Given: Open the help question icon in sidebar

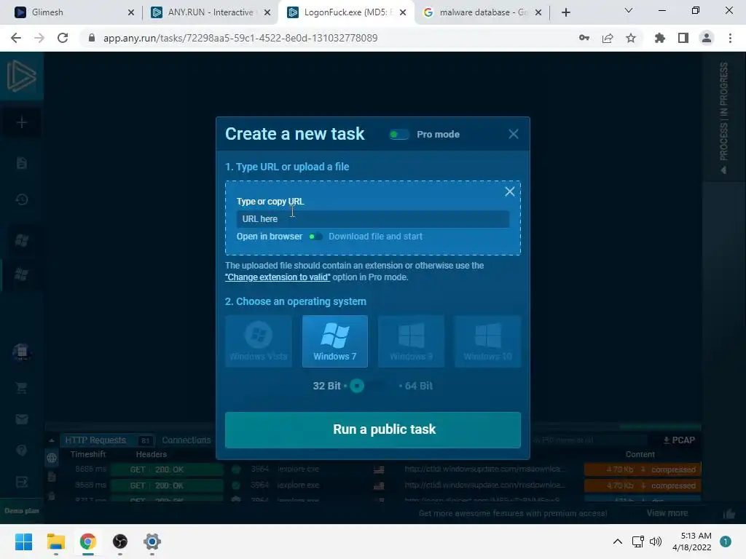Looking at the screenshot, I should tap(21, 450).
